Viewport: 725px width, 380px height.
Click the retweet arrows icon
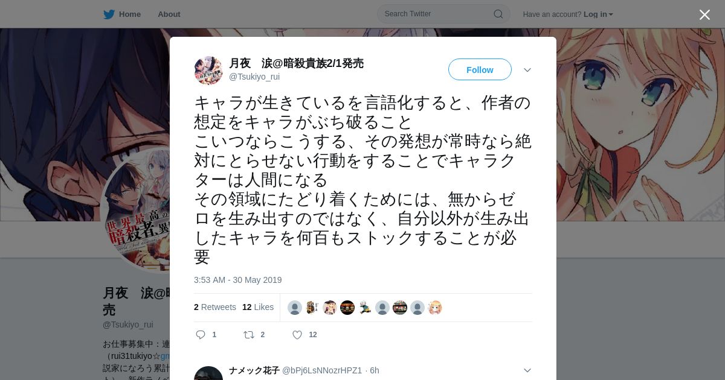248,335
